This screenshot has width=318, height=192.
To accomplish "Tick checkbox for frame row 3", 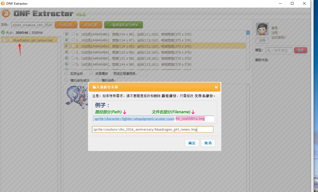I will [x=73, y=52].
